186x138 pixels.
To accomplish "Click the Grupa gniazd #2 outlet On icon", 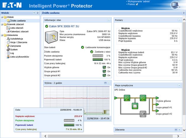I will [104, 75].
